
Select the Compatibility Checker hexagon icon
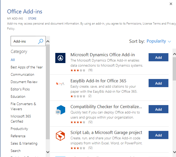tap(60, 110)
